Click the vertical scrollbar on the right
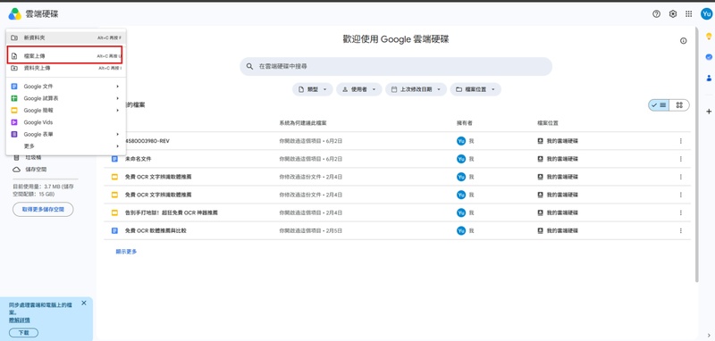The height and width of the screenshot is (341, 715). (x=696, y=154)
